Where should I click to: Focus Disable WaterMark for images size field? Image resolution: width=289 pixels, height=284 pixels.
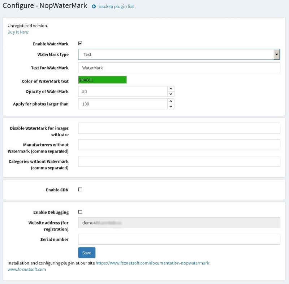coord(179,128)
